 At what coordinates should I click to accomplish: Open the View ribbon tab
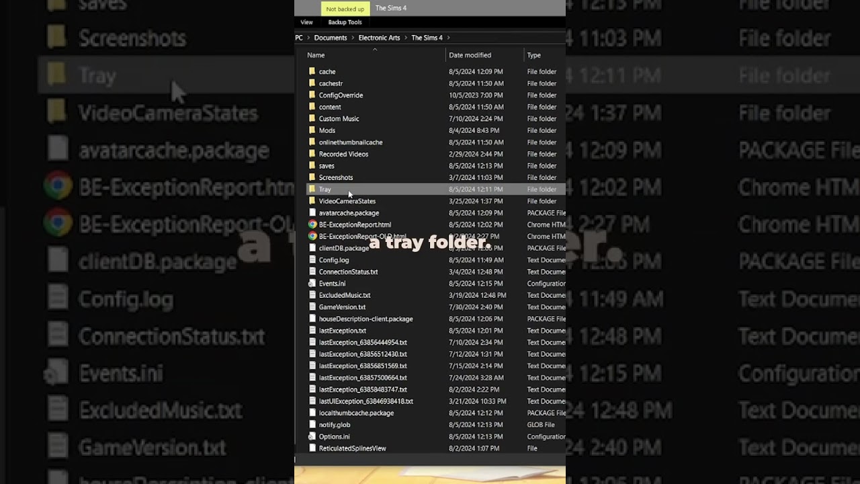click(x=306, y=22)
